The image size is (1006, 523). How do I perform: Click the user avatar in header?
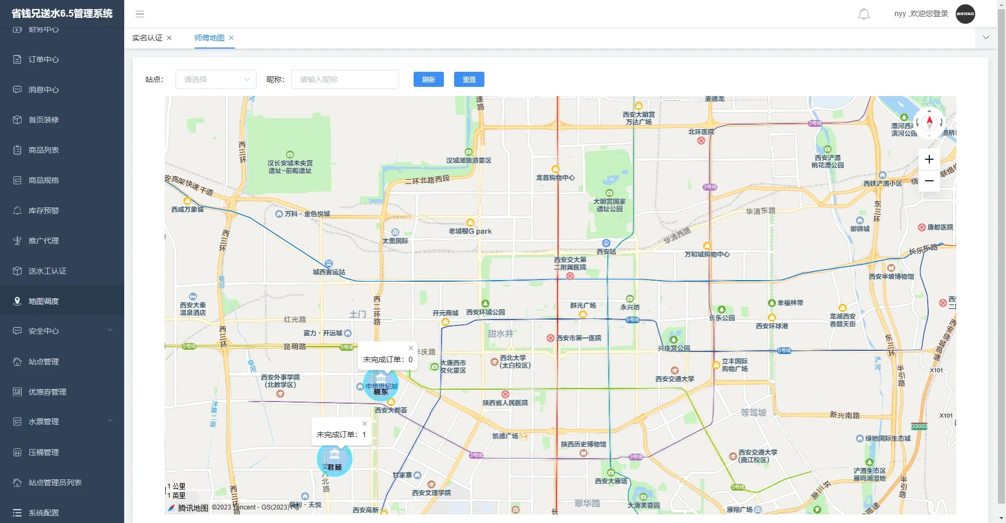click(x=965, y=14)
